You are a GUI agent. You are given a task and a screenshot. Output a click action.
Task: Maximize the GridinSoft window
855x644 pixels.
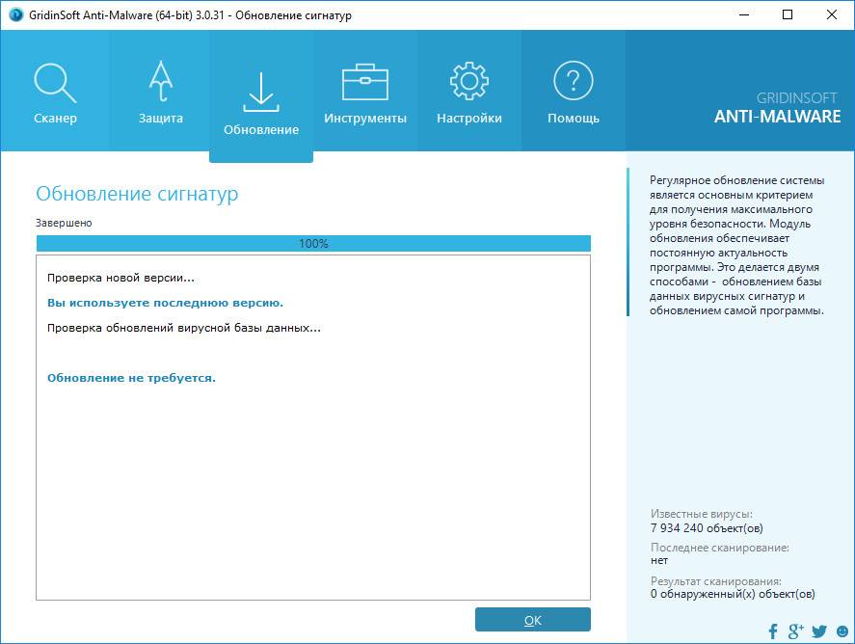tap(788, 14)
